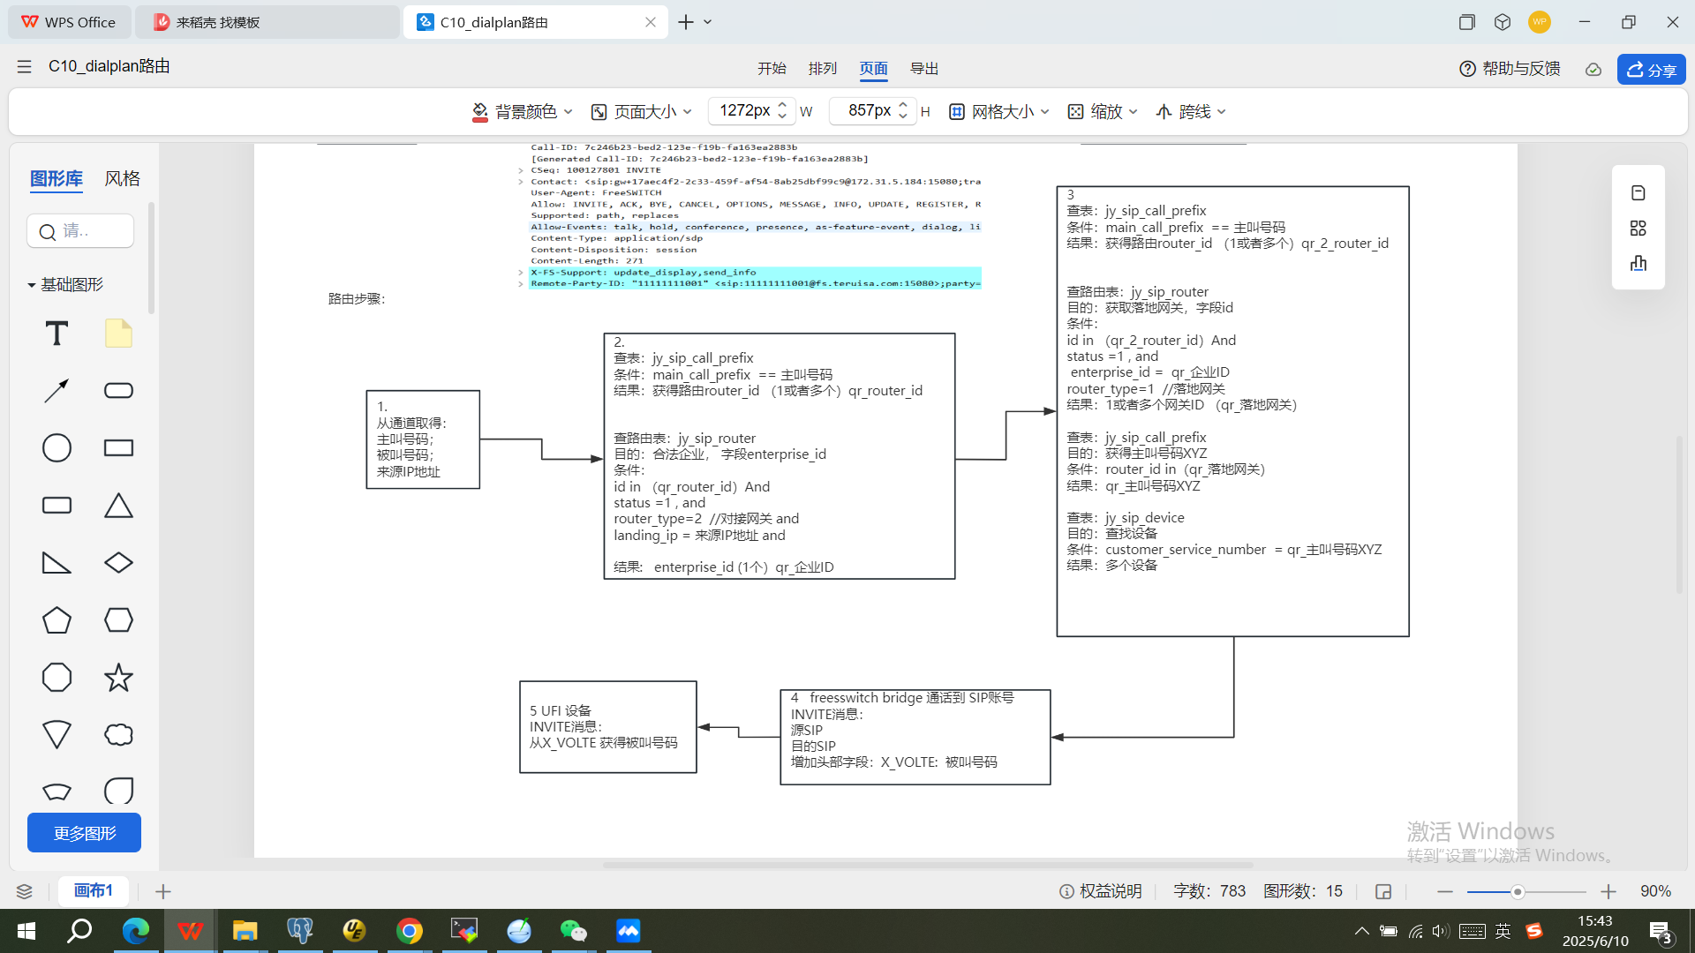Select the cloud shape
The width and height of the screenshot is (1695, 953).
click(118, 734)
